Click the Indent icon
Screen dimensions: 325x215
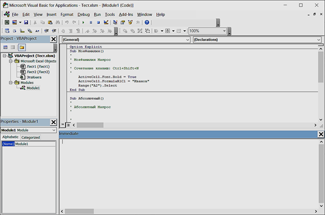pyautogui.click(x=46, y=31)
